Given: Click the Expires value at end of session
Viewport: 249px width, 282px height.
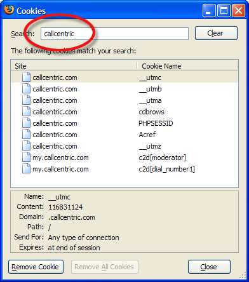Looking at the screenshot, I should click(x=74, y=248).
